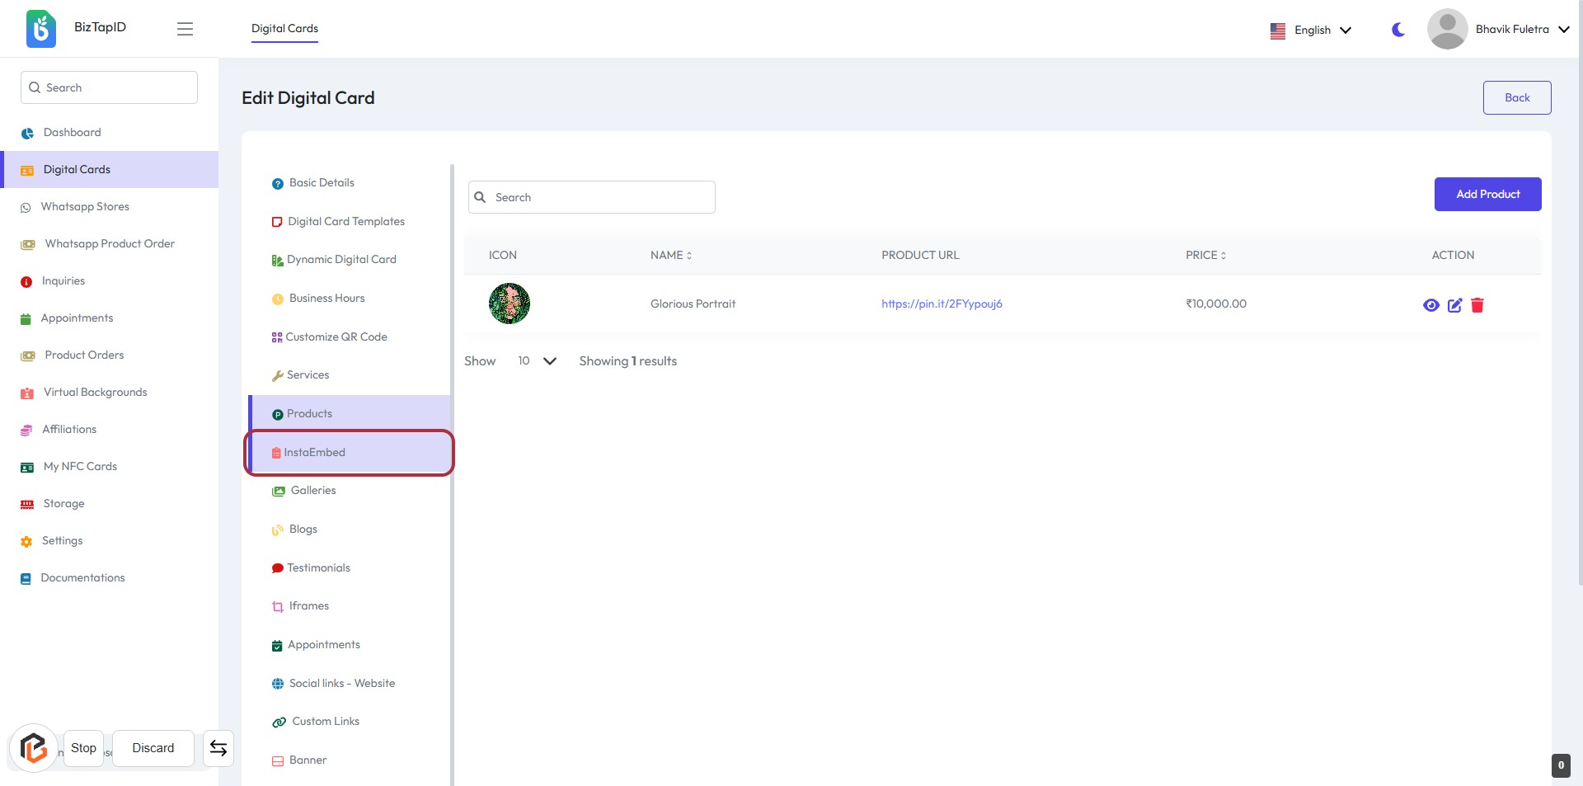Delete the Glorious Portrait product
Viewport: 1583px width, 786px height.
click(1477, 305)
